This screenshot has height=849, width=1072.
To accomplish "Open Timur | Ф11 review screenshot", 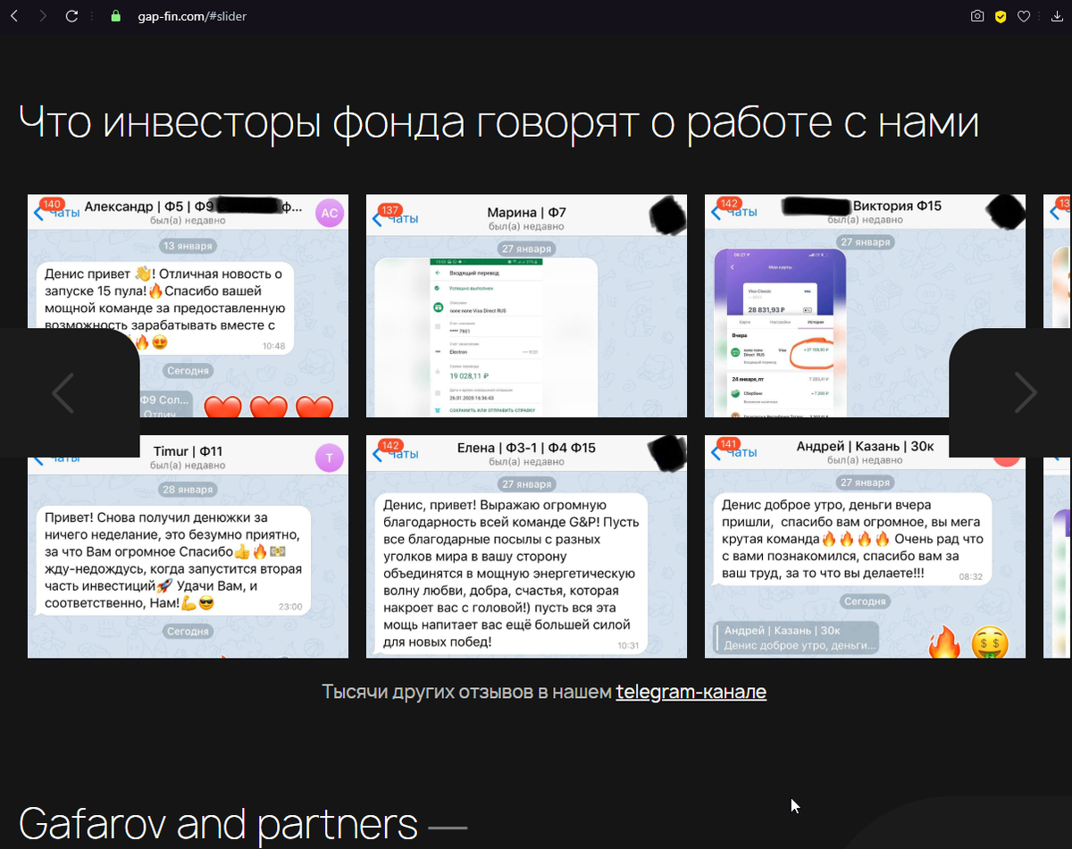I will [188, 546].
